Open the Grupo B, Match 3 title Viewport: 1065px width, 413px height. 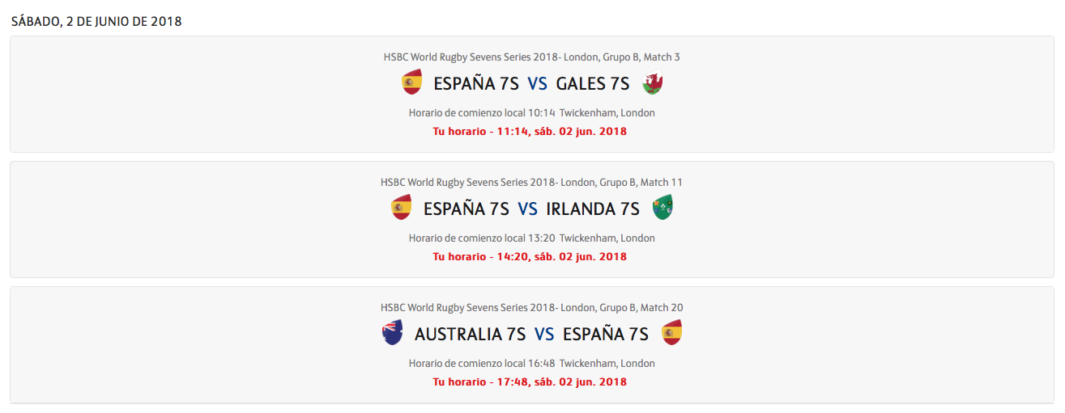pyautogui.click(x=532, y=57)
